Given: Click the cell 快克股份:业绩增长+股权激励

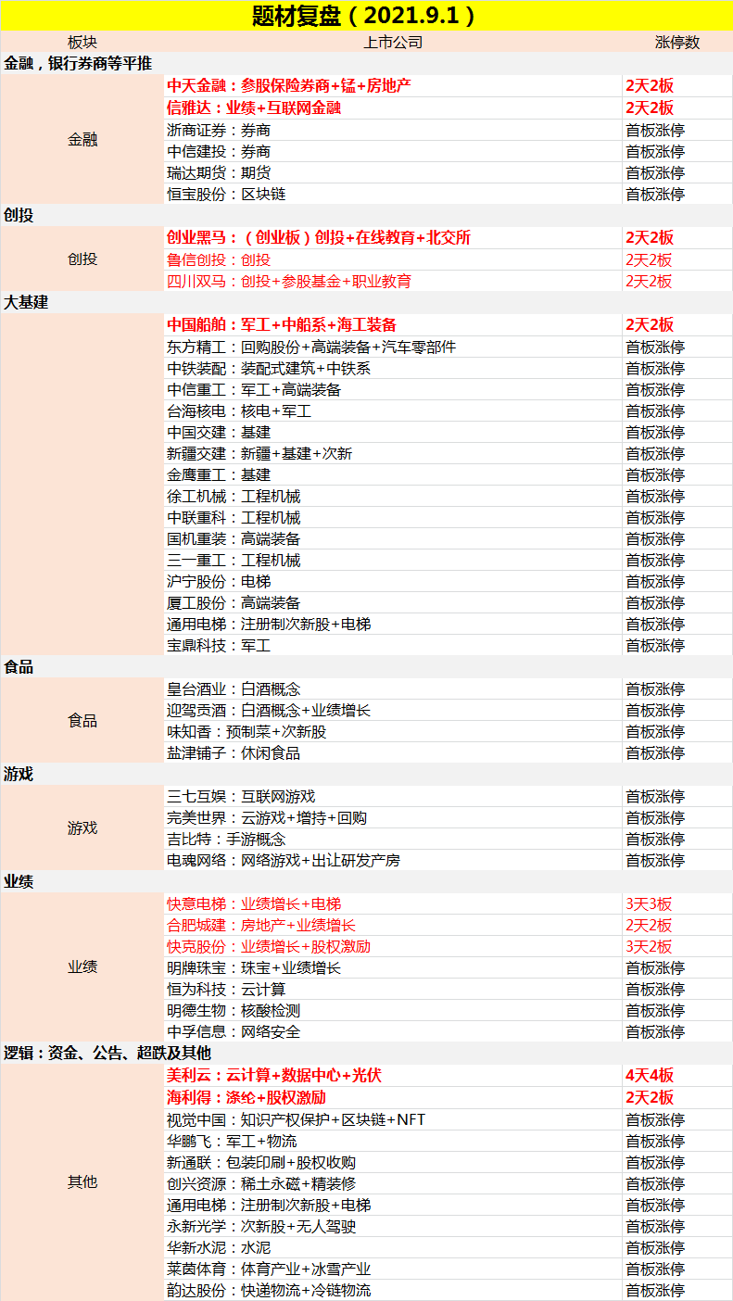Looking at the screenshot, I should click(x=393, y=946).
